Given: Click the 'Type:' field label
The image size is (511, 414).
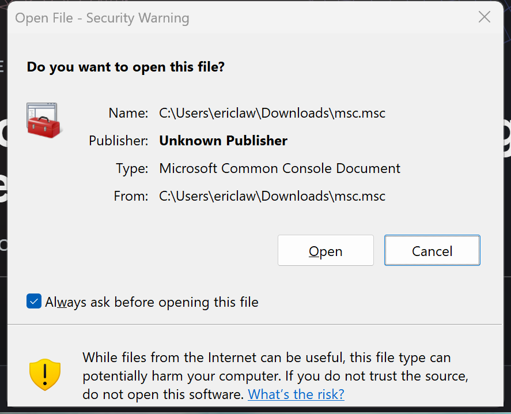Looking at the screenshot, I should coord(132,168).
